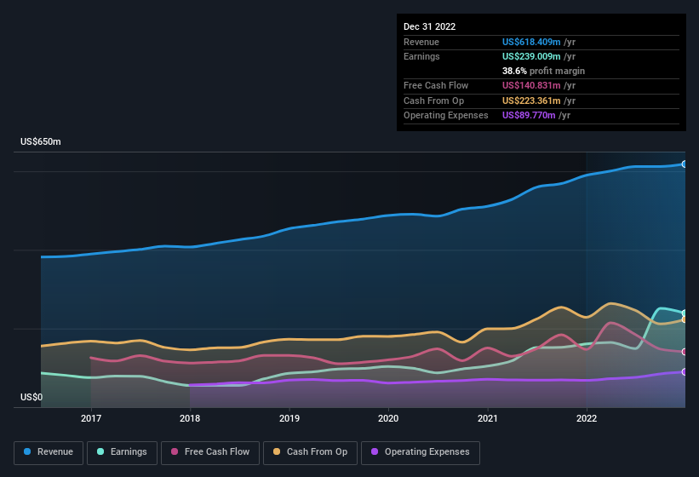The image size is (699, 477).
Task: Toggle the Revenue series legend button
Action: [49, 452]
